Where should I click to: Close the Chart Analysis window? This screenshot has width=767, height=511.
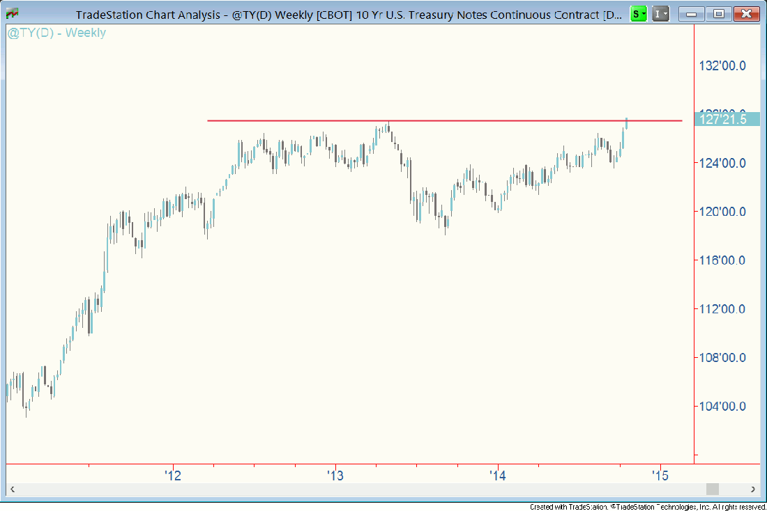click(x=745, y=13)
